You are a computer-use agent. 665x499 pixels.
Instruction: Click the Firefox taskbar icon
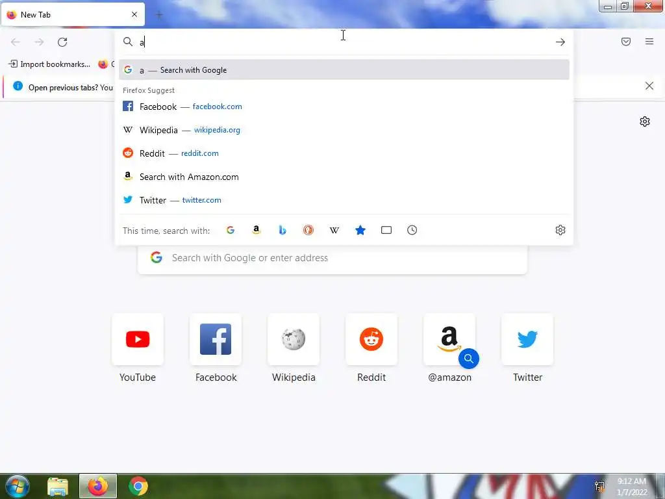point(98,486)
